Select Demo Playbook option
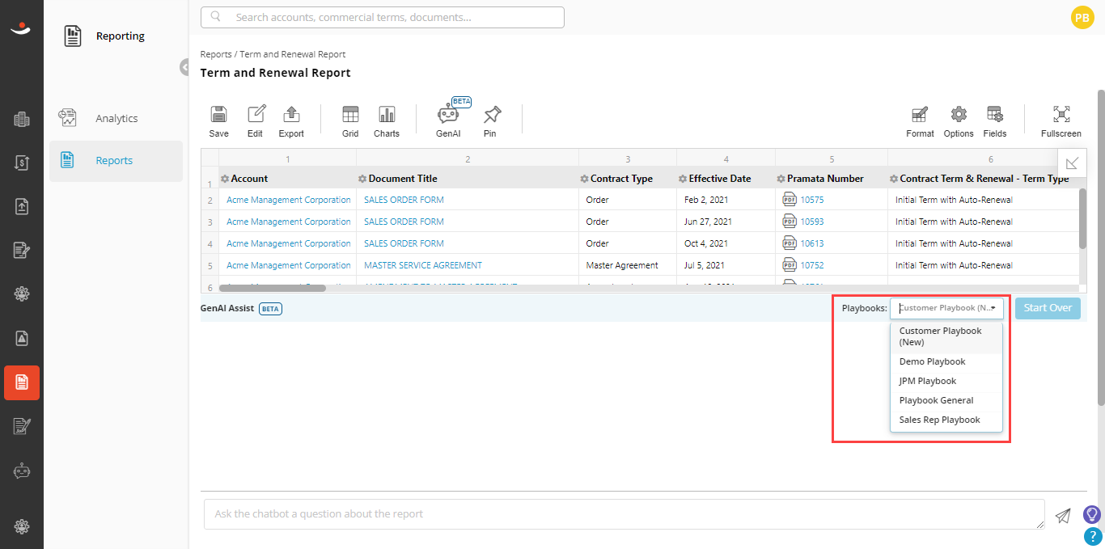The height and width of the screenshot is (549, 1105). 946,361
